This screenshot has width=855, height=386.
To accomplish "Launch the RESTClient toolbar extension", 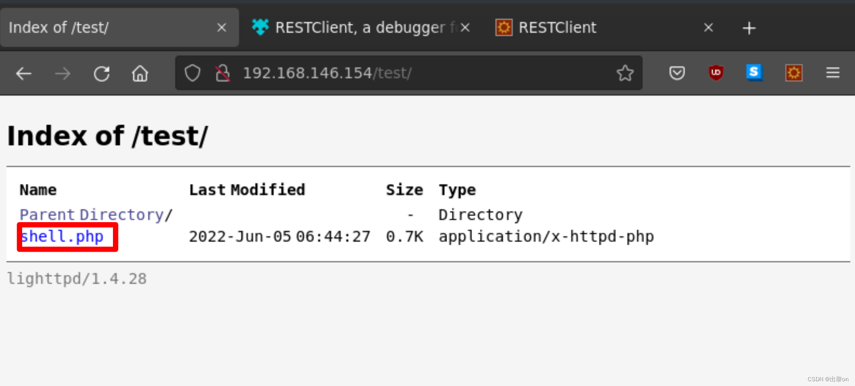I will click(794, 73).
